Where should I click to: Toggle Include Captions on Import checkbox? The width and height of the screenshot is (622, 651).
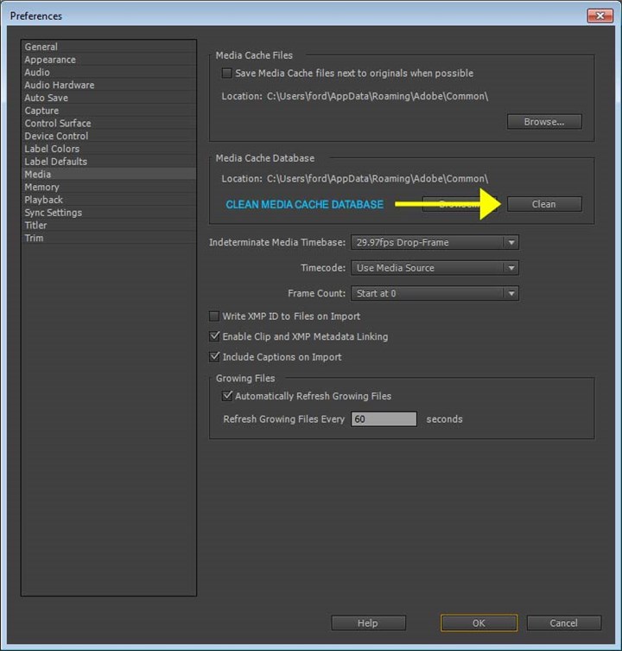214,357
